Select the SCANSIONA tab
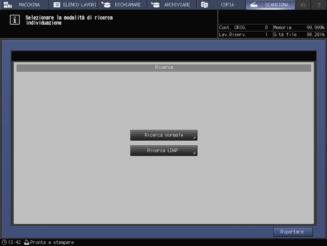 click(x=270, y=4)
